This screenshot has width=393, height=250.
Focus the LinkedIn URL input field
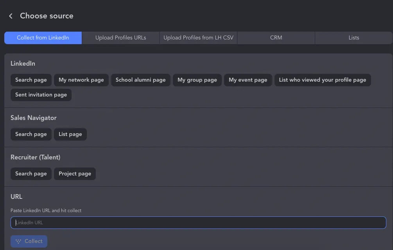click(x=198, y=223)
